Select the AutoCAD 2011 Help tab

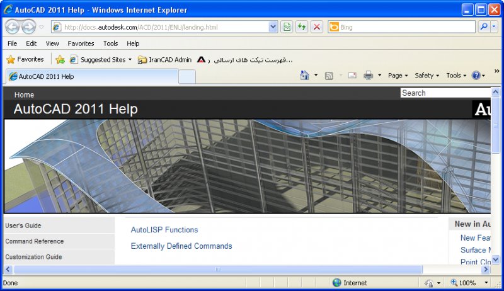92,76
